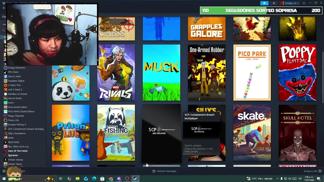Viewport: 324px width, 182px height.
Task: Select Russian Fishing 4 sidebar entry
Action: tap(17, 125)
